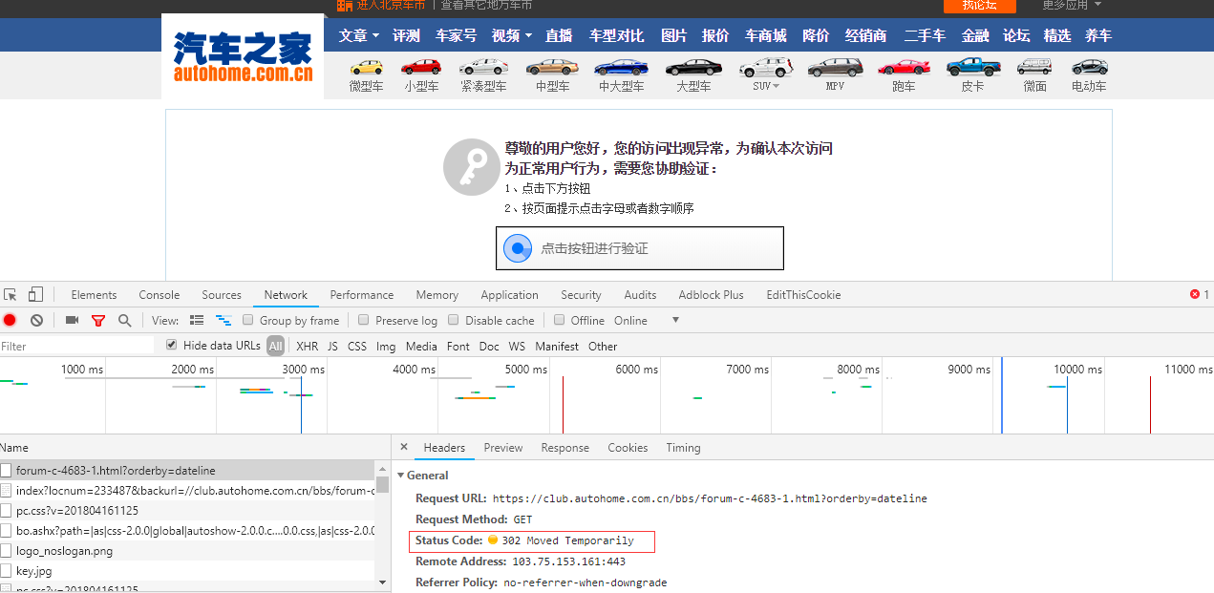
Task: Use large request rows view icon
Action: [x=197, y=321]
